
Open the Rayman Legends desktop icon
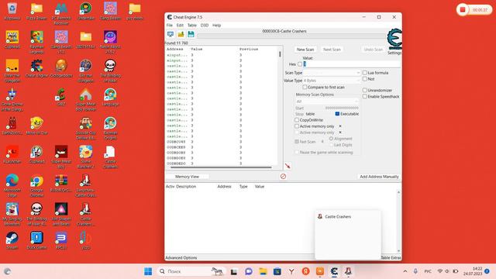(x=36, y=43)
